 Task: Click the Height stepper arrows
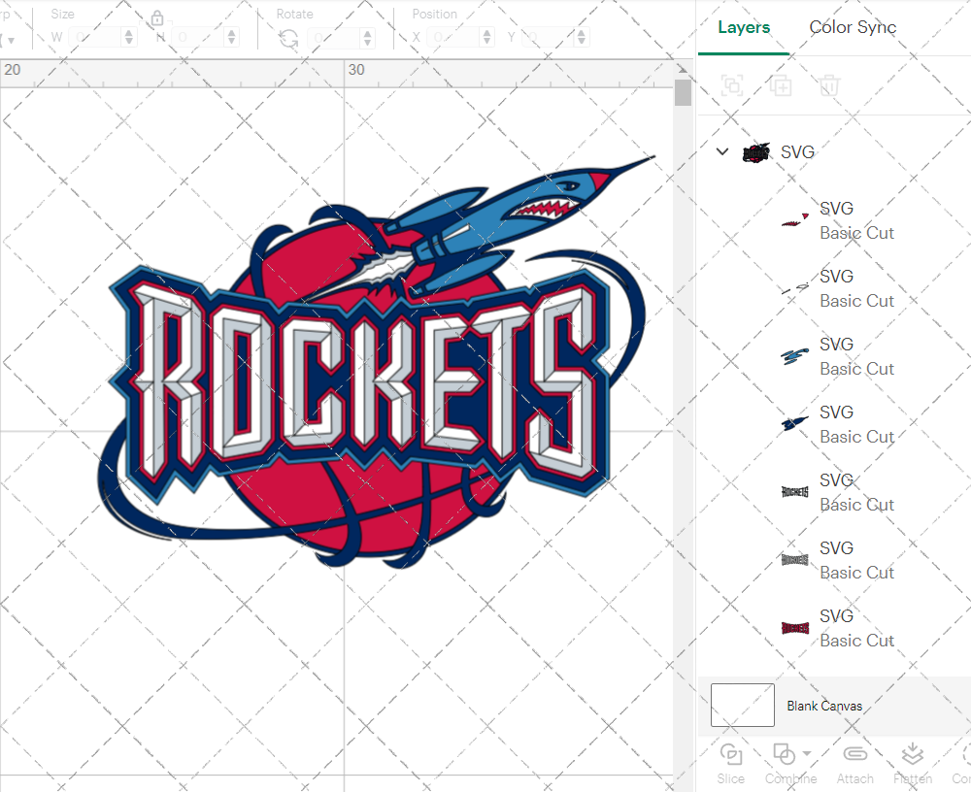point(232,37)
